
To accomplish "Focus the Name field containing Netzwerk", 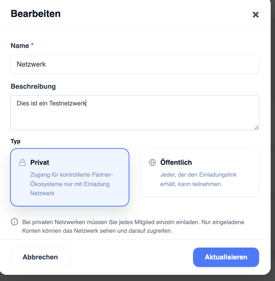I will 135,64.
